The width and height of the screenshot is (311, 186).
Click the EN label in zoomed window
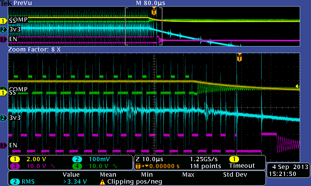[x=13, y=145]
